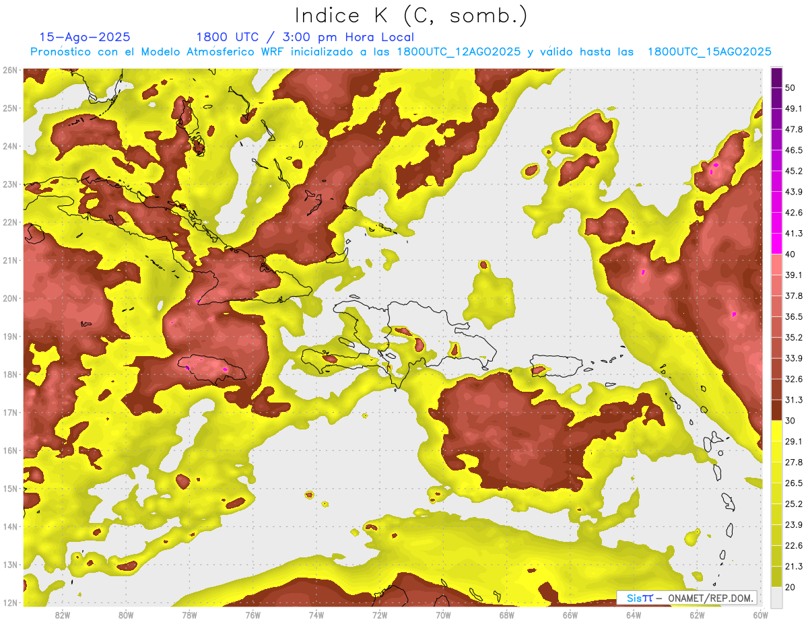Screen dimensions: 808x624
Task: Click the "62W" longitude label
Action: coord(697,615)
